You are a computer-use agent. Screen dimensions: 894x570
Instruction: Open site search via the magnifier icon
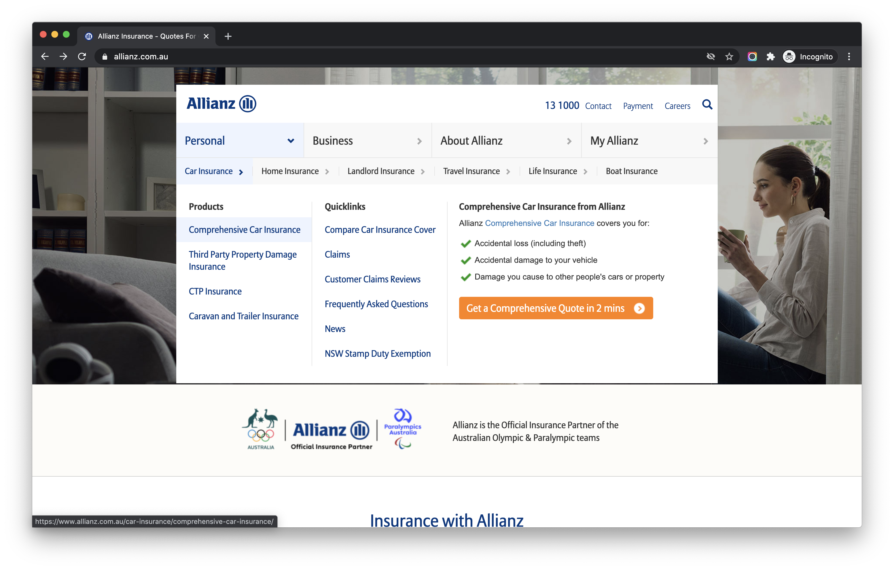pyautogui.click(x=707, y=104)
